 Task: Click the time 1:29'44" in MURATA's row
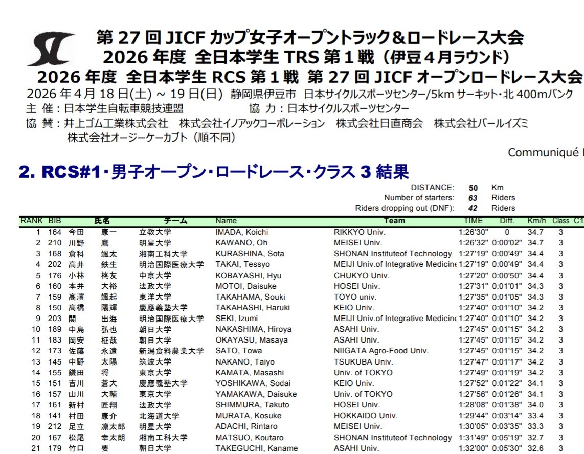pyautogui.click(x=473, y=416)
